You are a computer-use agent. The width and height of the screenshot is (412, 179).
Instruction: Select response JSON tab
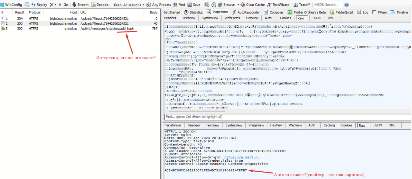coord(378,125)
